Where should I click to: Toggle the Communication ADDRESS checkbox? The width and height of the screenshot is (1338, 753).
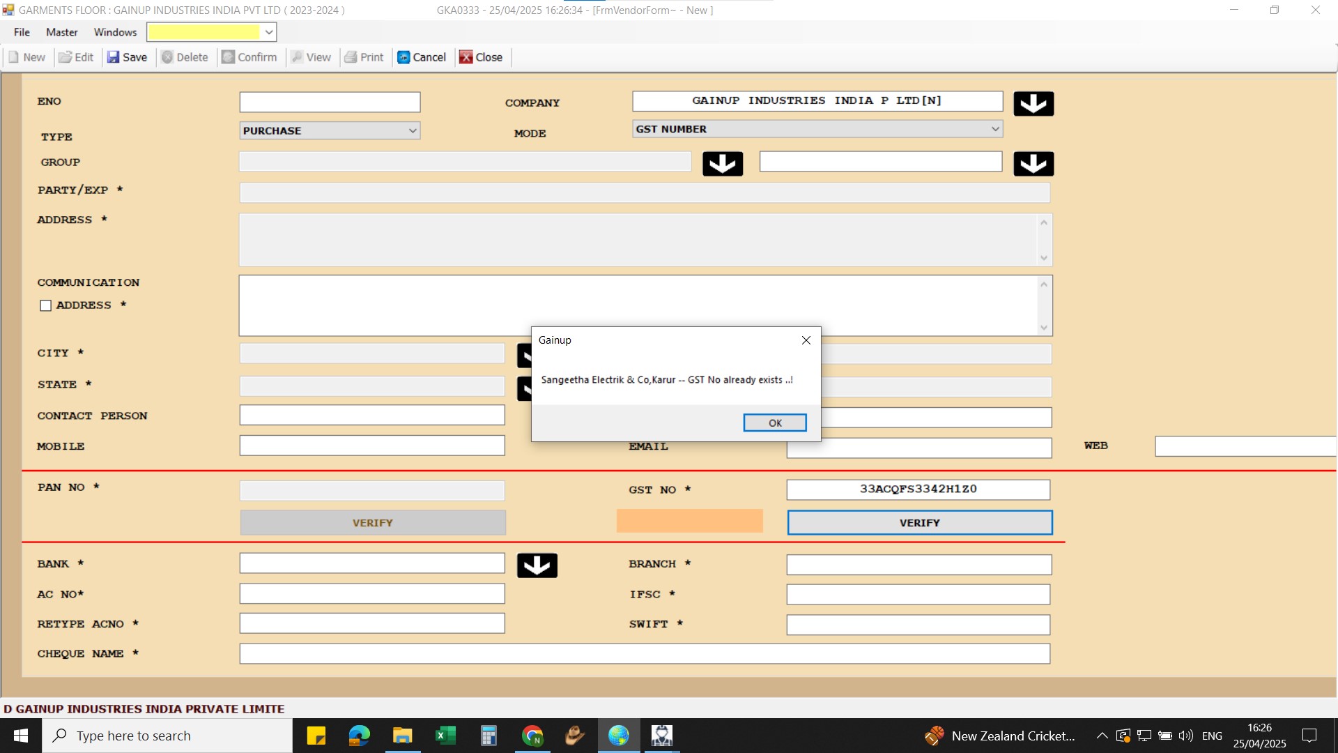(46, 305)
